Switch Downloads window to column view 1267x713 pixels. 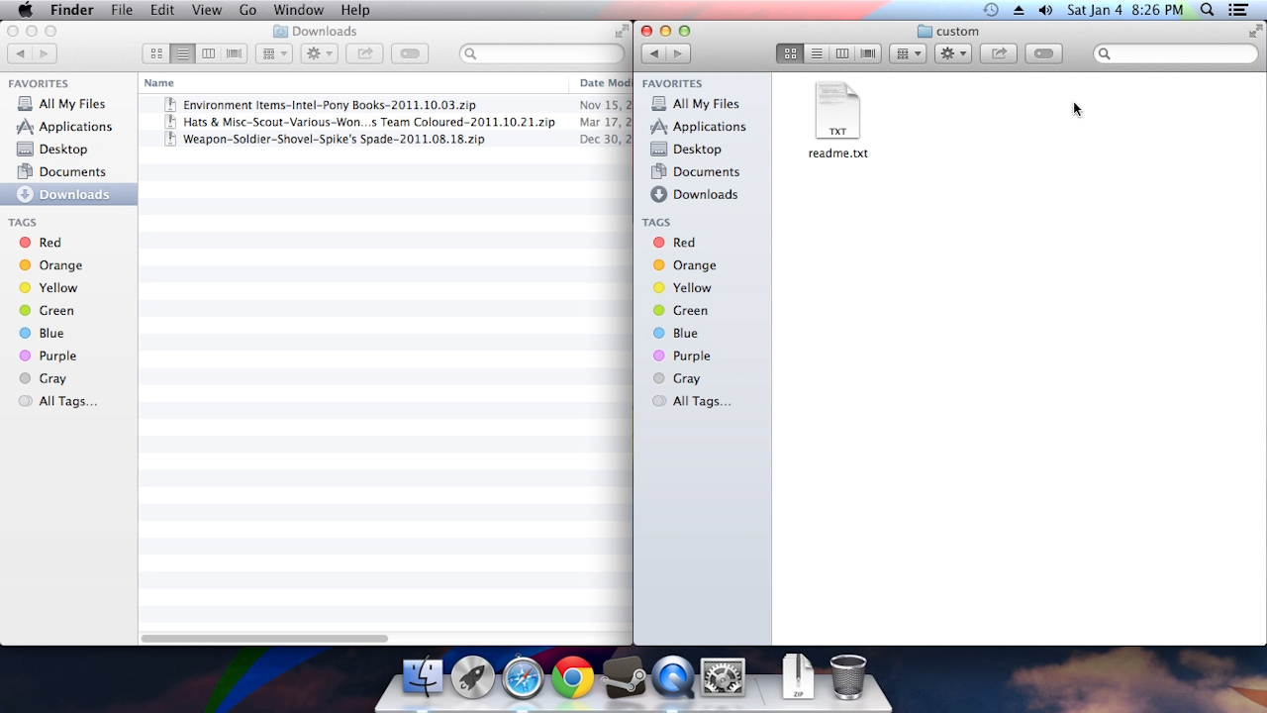(208, 53)
